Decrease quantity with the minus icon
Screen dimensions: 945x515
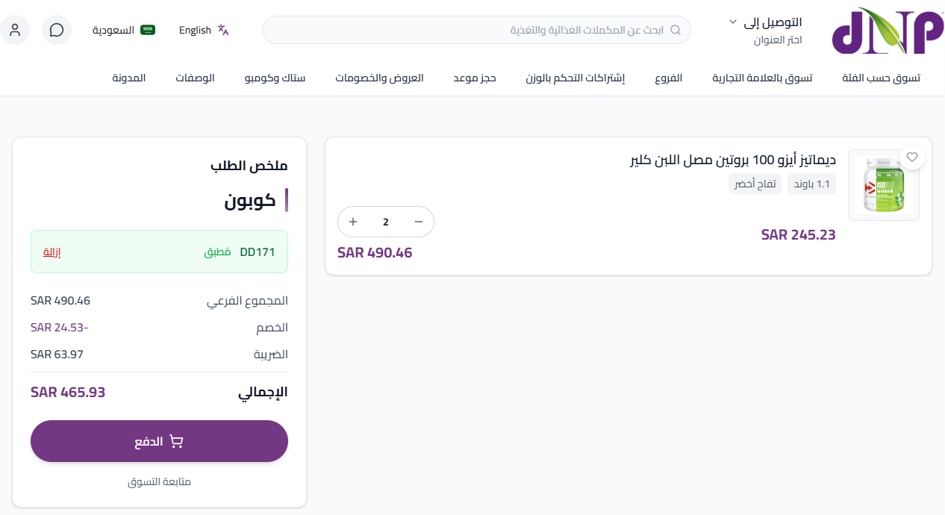point(419,222)
